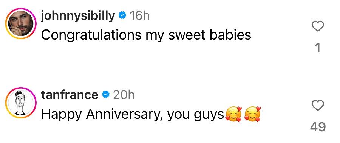Visit the johnnysibilly username link
This screenshot has height=143, width=340.
pyautogui.click(x=78, y=16)
